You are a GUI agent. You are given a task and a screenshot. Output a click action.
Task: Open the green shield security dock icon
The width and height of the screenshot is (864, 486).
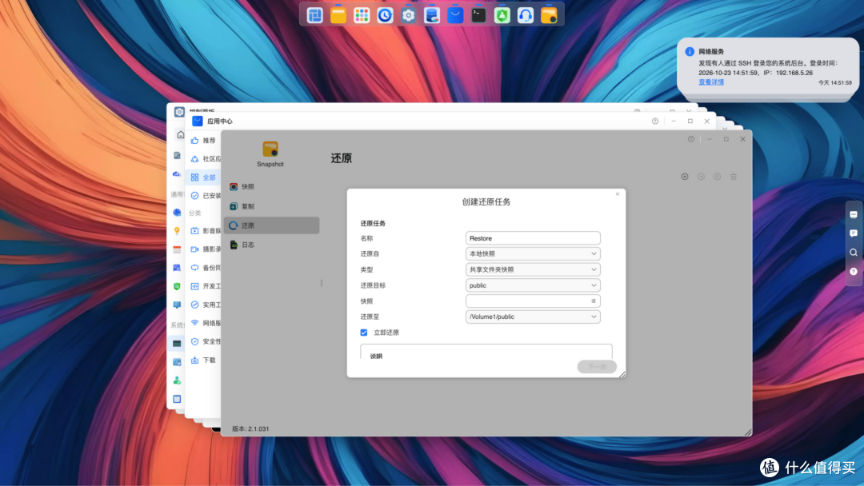tap(502, 15)
